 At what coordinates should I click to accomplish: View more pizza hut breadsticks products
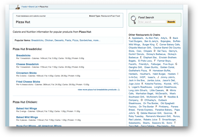tap(97, 90)
